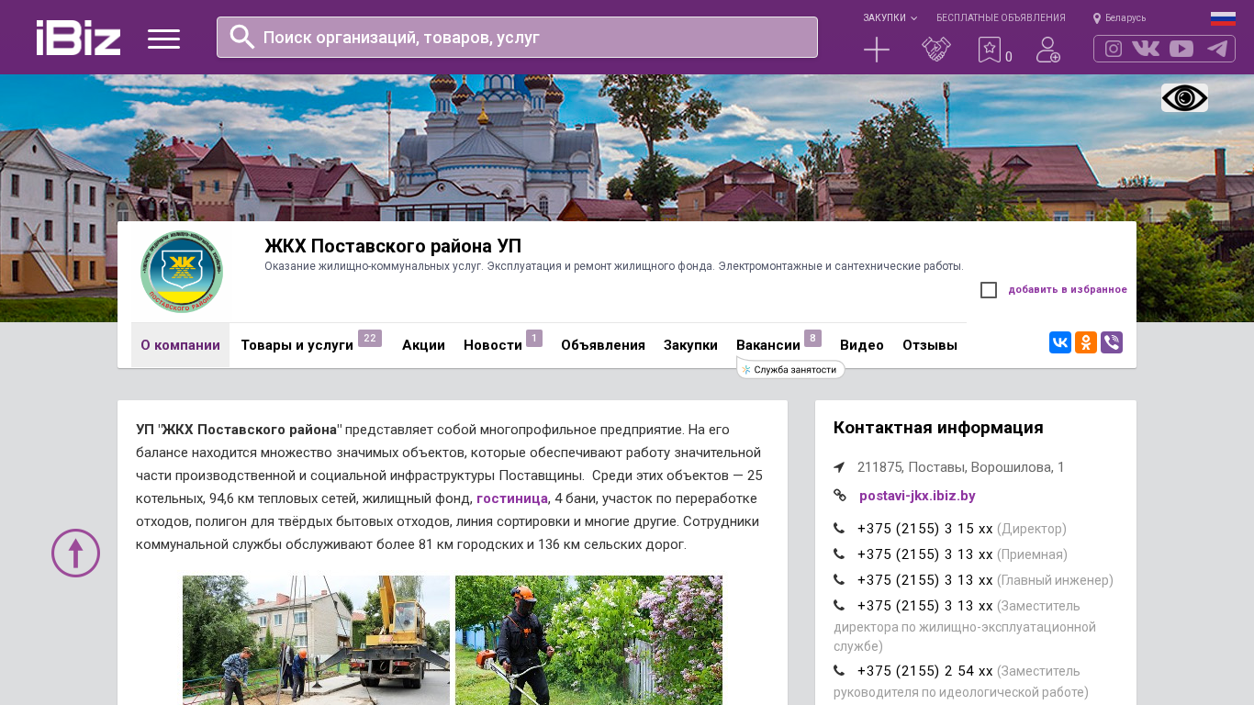
Task: Open the Закупки tab in company menu
Action: click(690, 345)
